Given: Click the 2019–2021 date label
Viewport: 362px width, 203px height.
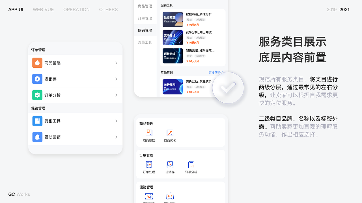Looking at the screenshot, I should tap(338, 10).
